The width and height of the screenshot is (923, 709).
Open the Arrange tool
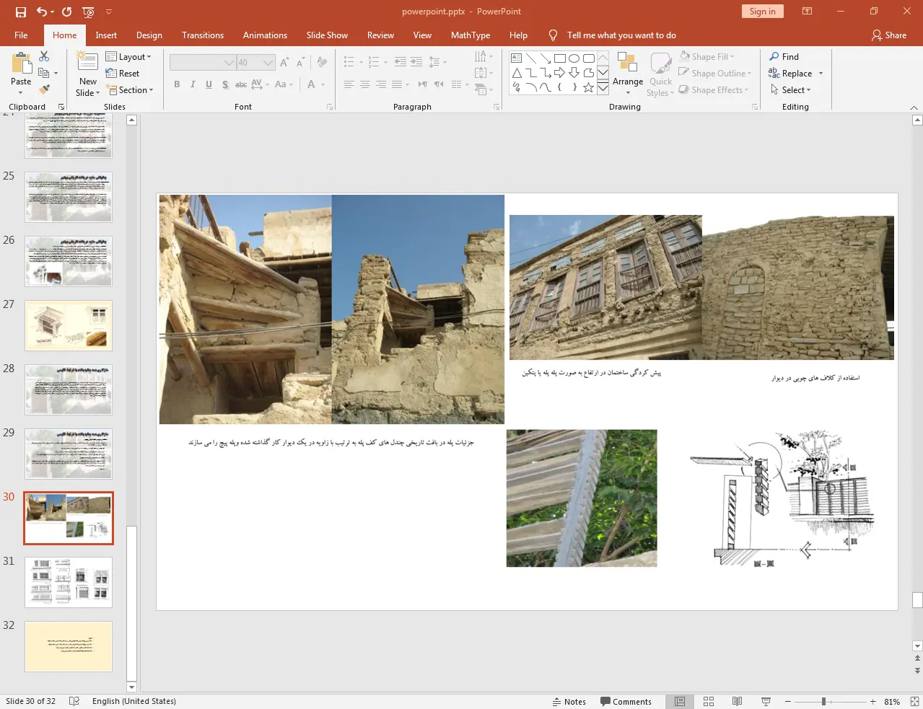[x=628, y=73]
